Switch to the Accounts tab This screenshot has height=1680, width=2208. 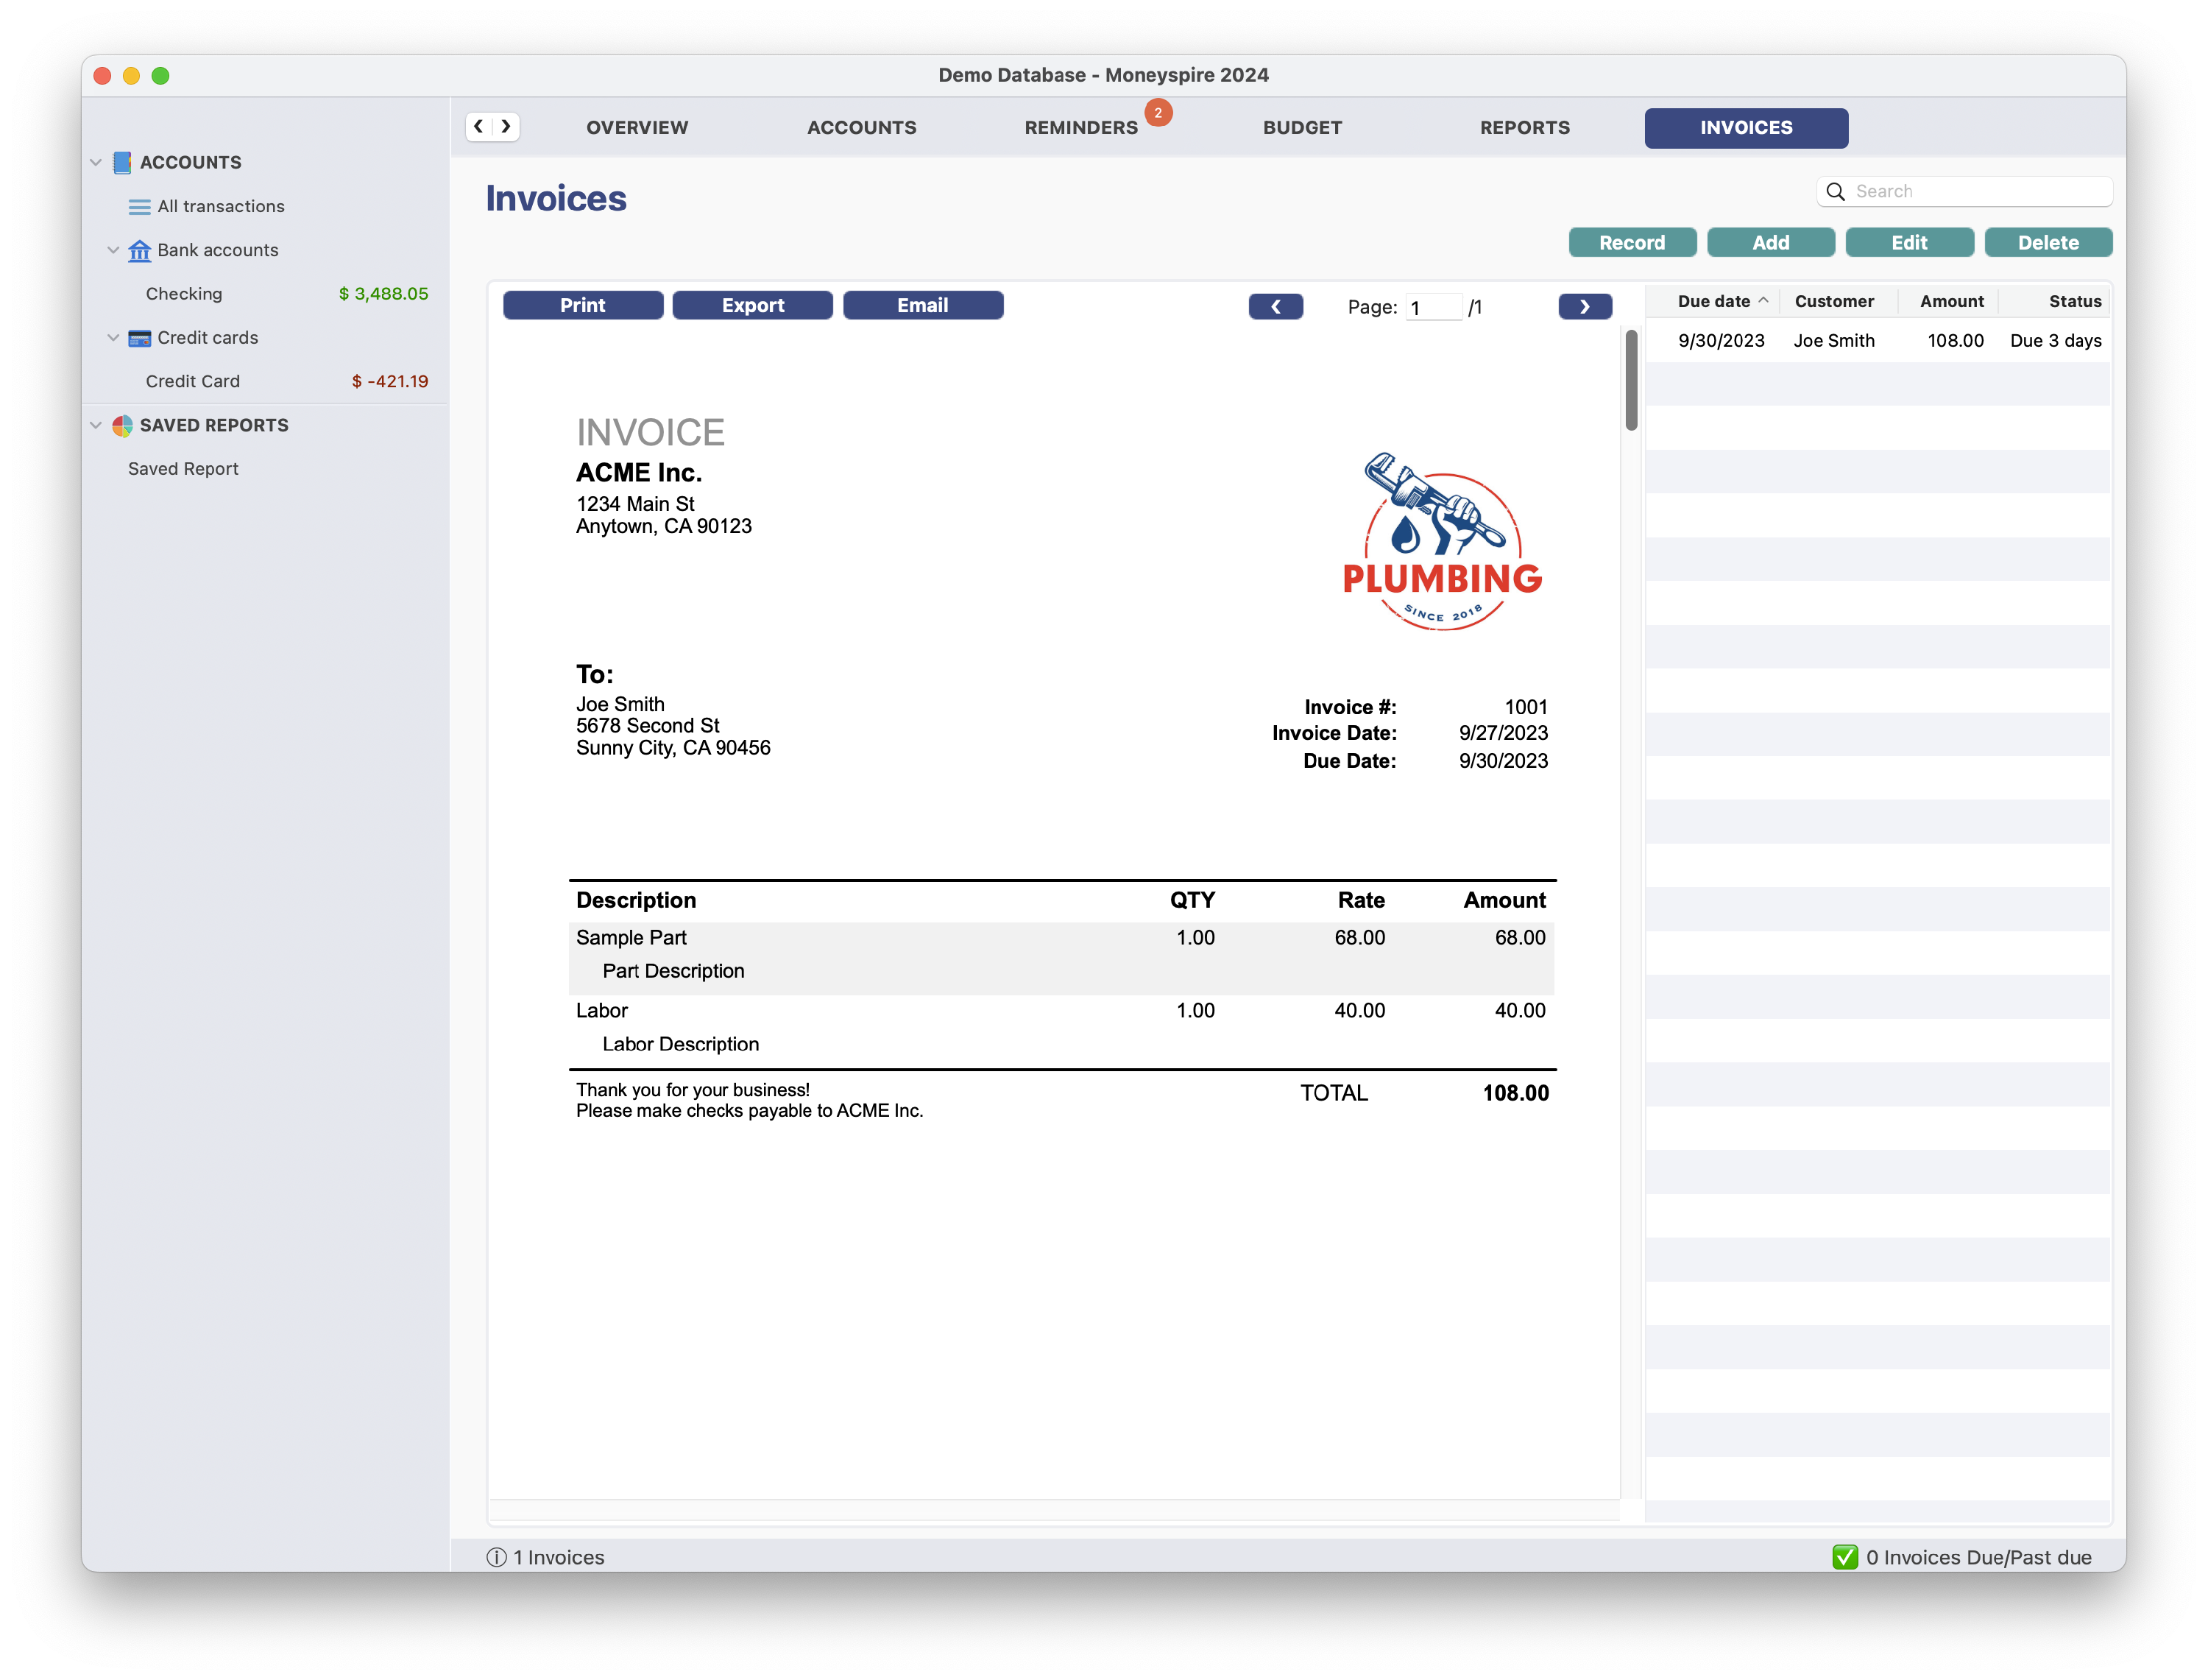(x=860, y=127)
